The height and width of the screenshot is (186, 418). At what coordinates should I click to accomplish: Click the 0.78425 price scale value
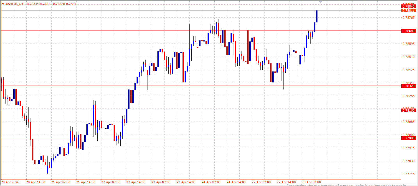(x=409, y=70)
